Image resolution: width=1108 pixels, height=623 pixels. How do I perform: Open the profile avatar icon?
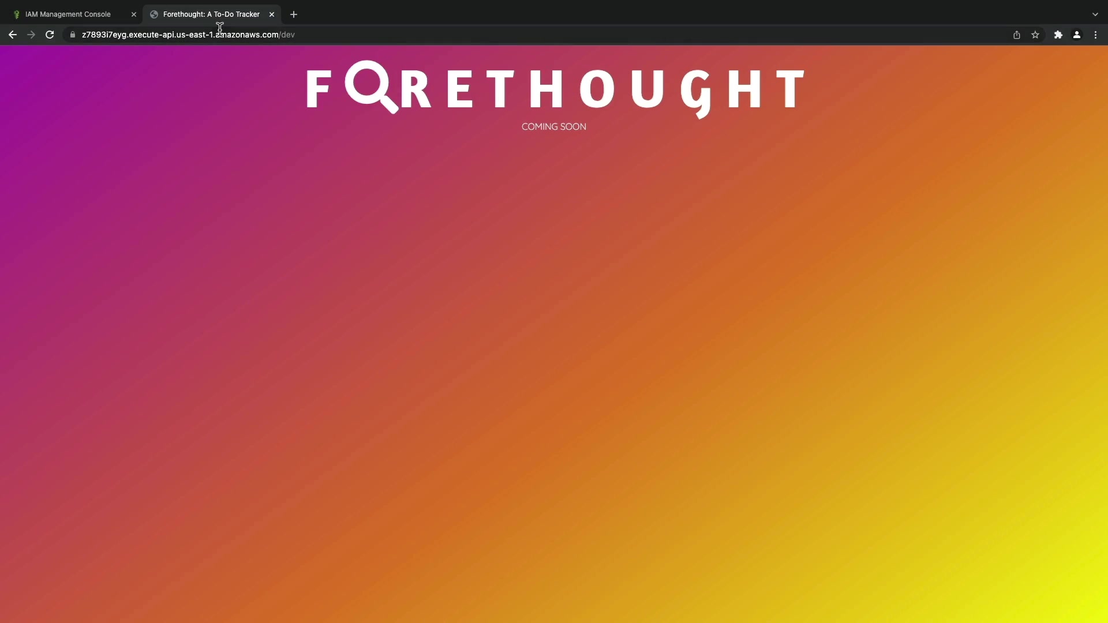pyautogui.click(x=1076, y=35)
